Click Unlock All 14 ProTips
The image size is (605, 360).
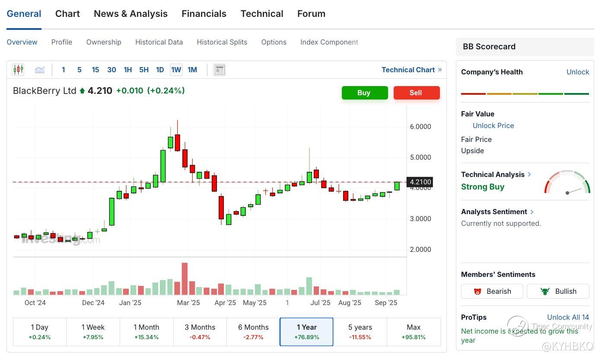[568, 317]
